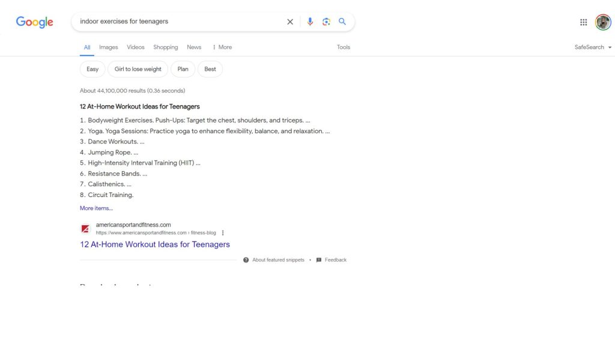Switch to the Shopping tab
The width and height of the screenshot is (615, 346).
pos(166,47)
